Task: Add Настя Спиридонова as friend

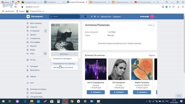Action: (x=96, y=92)
